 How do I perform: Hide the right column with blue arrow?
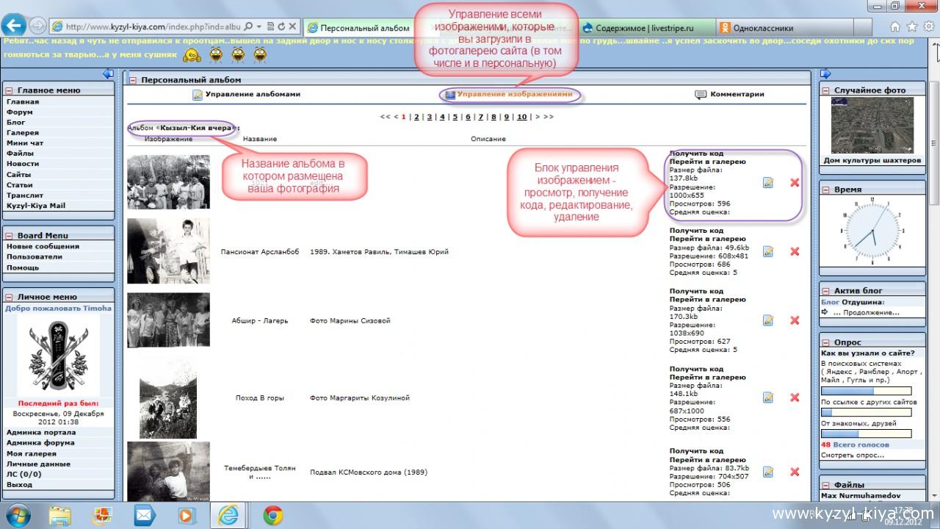[825, 73]
